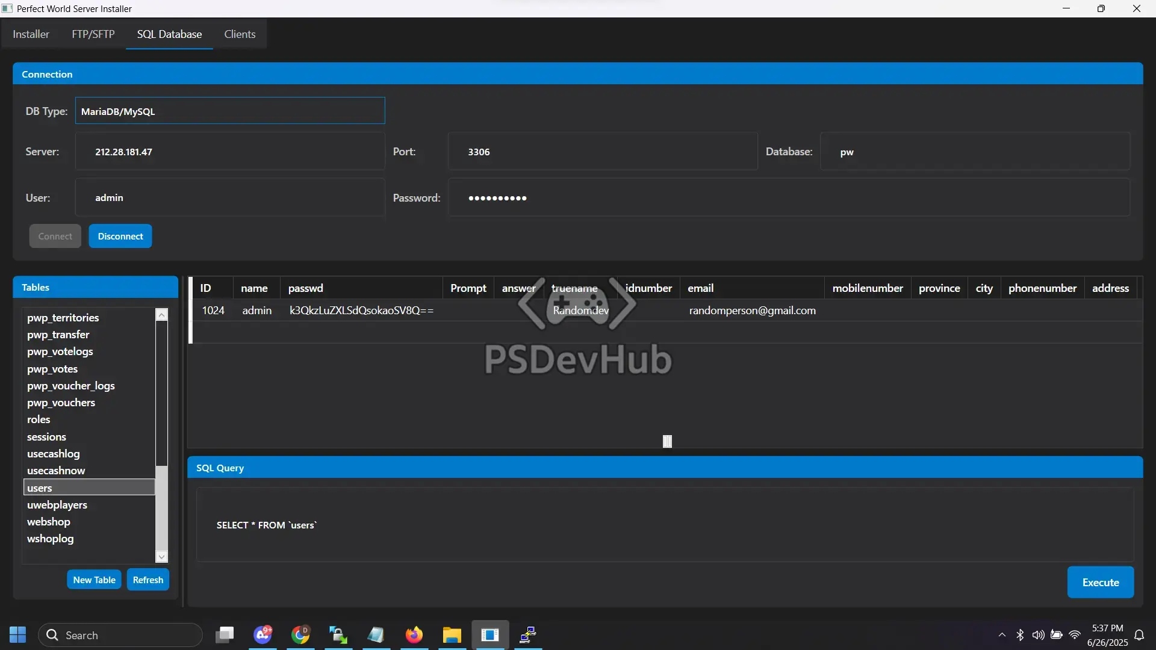
Task: Create a table with New Table
Action: click(x=94, y=580)
